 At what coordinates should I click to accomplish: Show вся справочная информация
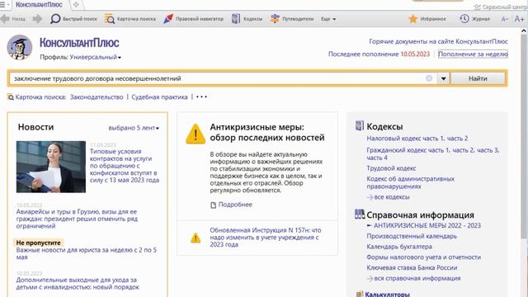pyautogui.click(x=414, y=279)
